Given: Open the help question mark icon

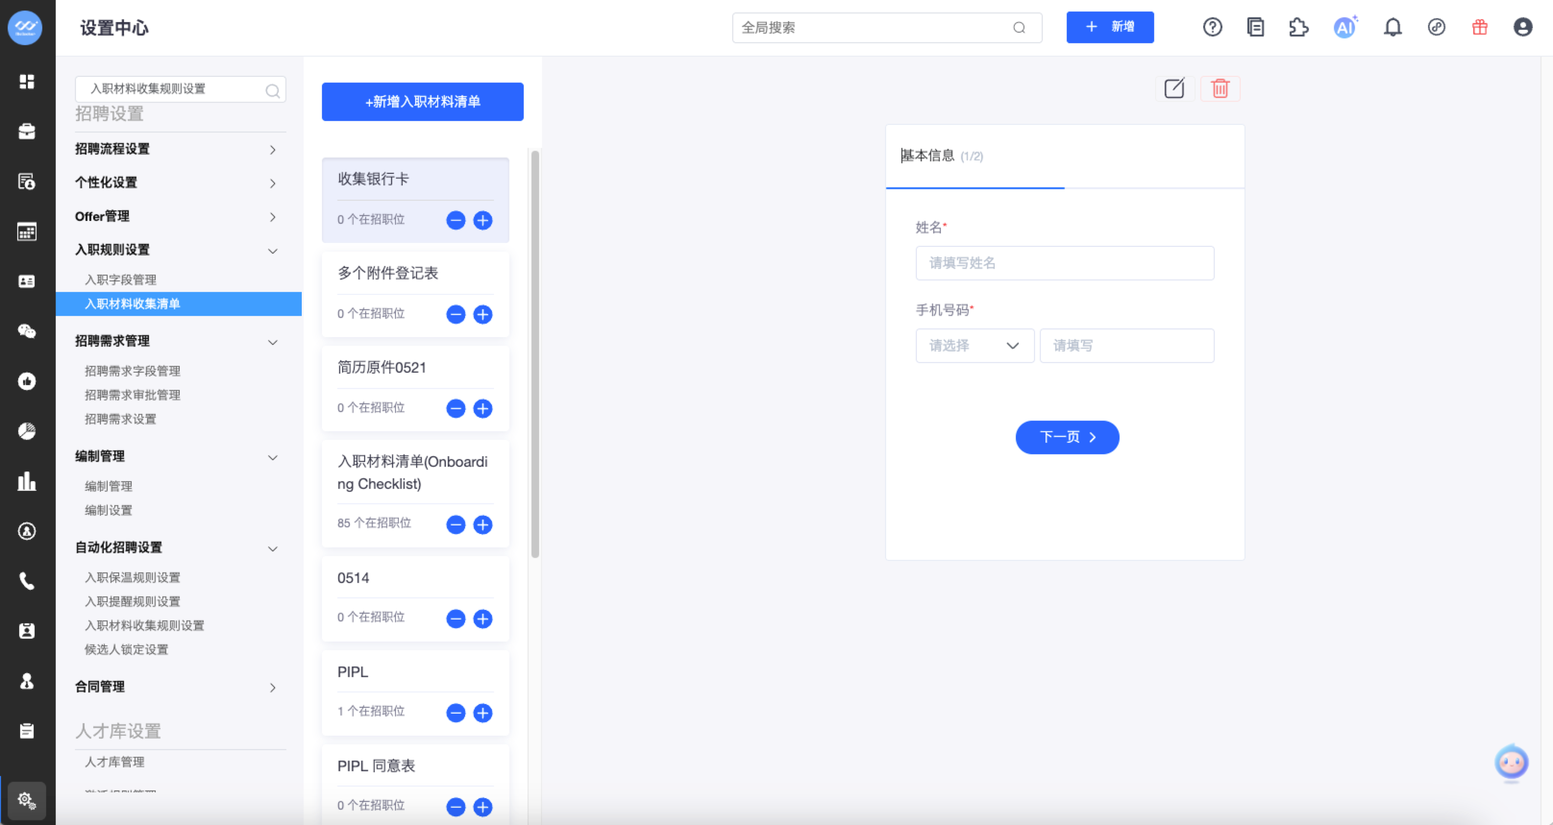Looking at the screenshot, I should (1212, 27).
